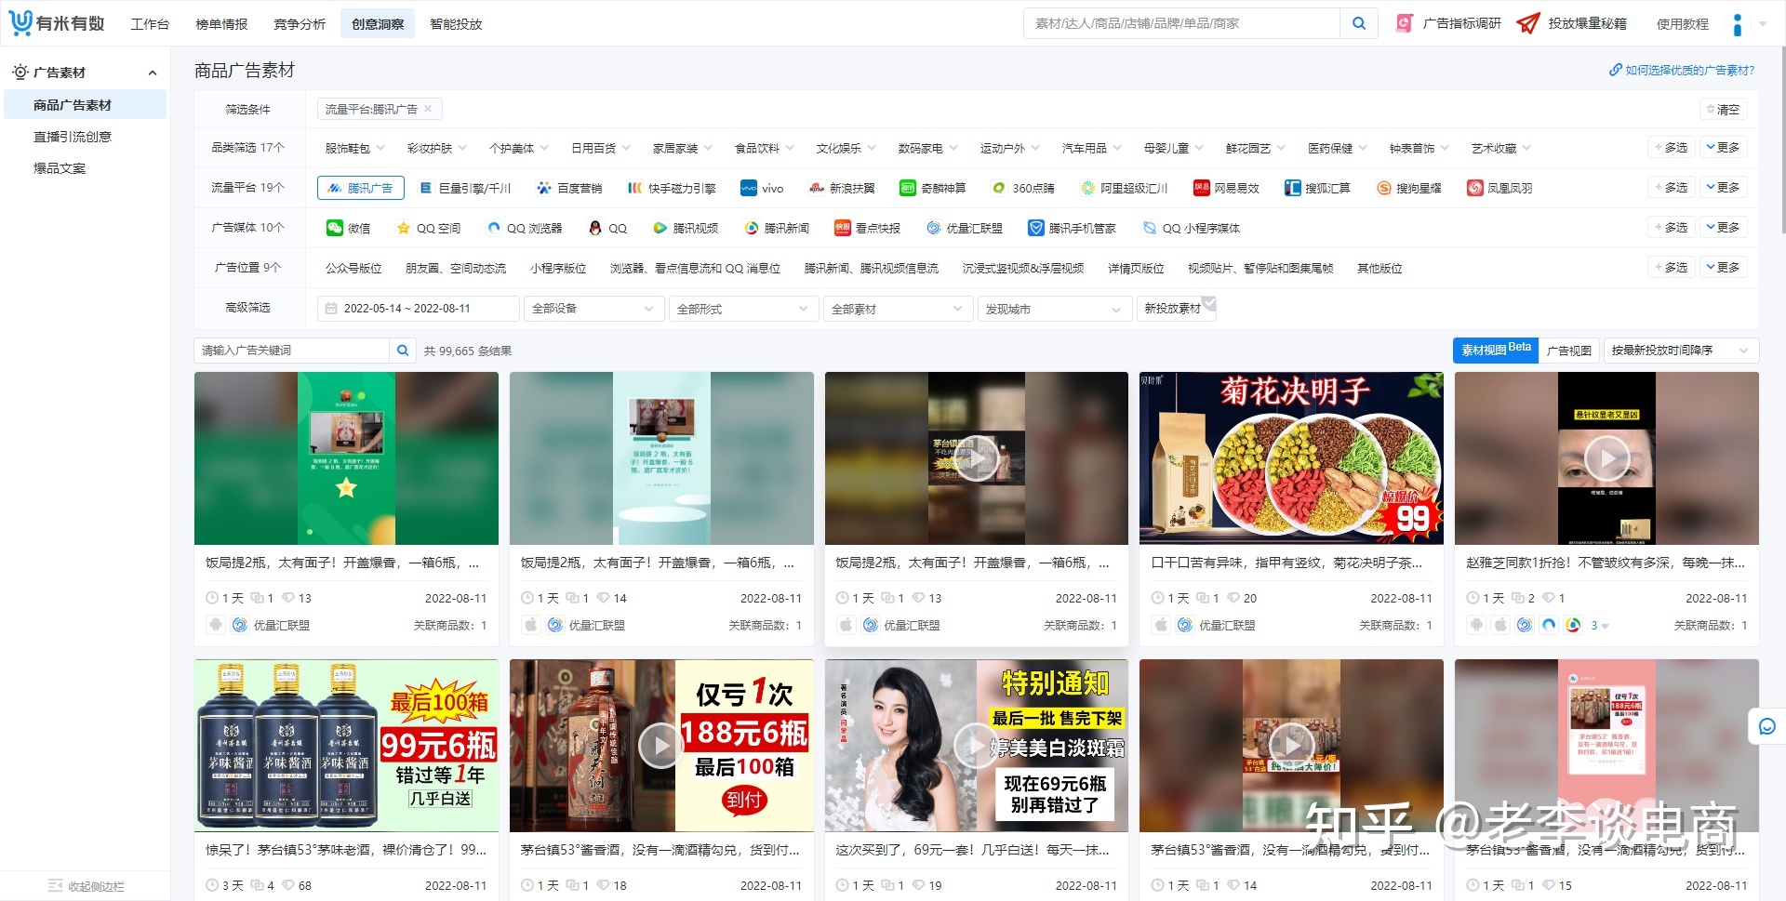Open the 智能投放 tab
The height and width of the screenshot is (901, 1786).
(x=456, y=24)
